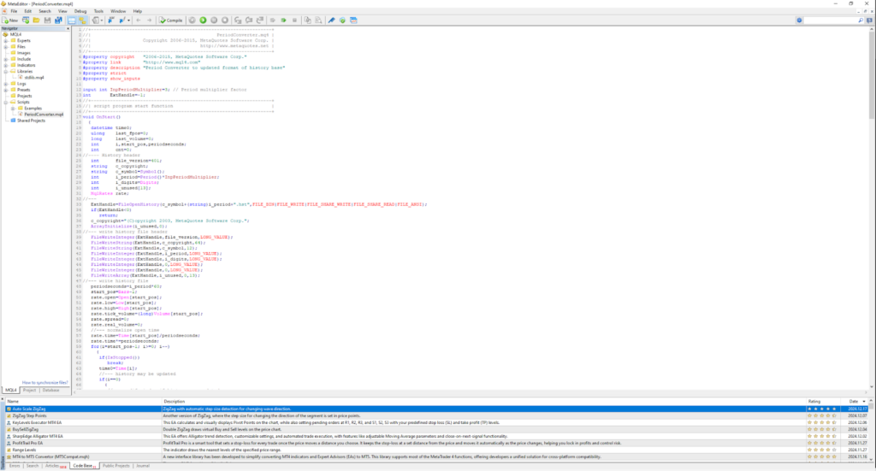The height and width of the screenshot is (471, 876).
Task: Click the New file toolbar button
Action: point(10,21)
